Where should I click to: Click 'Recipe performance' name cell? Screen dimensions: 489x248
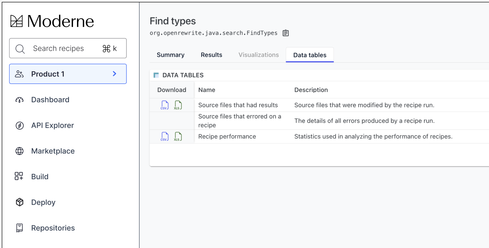coord(227,136)
